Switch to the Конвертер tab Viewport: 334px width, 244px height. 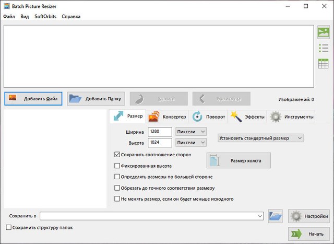[168, 117]
